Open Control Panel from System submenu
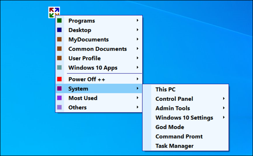The image size is (253, 156). 185,99
